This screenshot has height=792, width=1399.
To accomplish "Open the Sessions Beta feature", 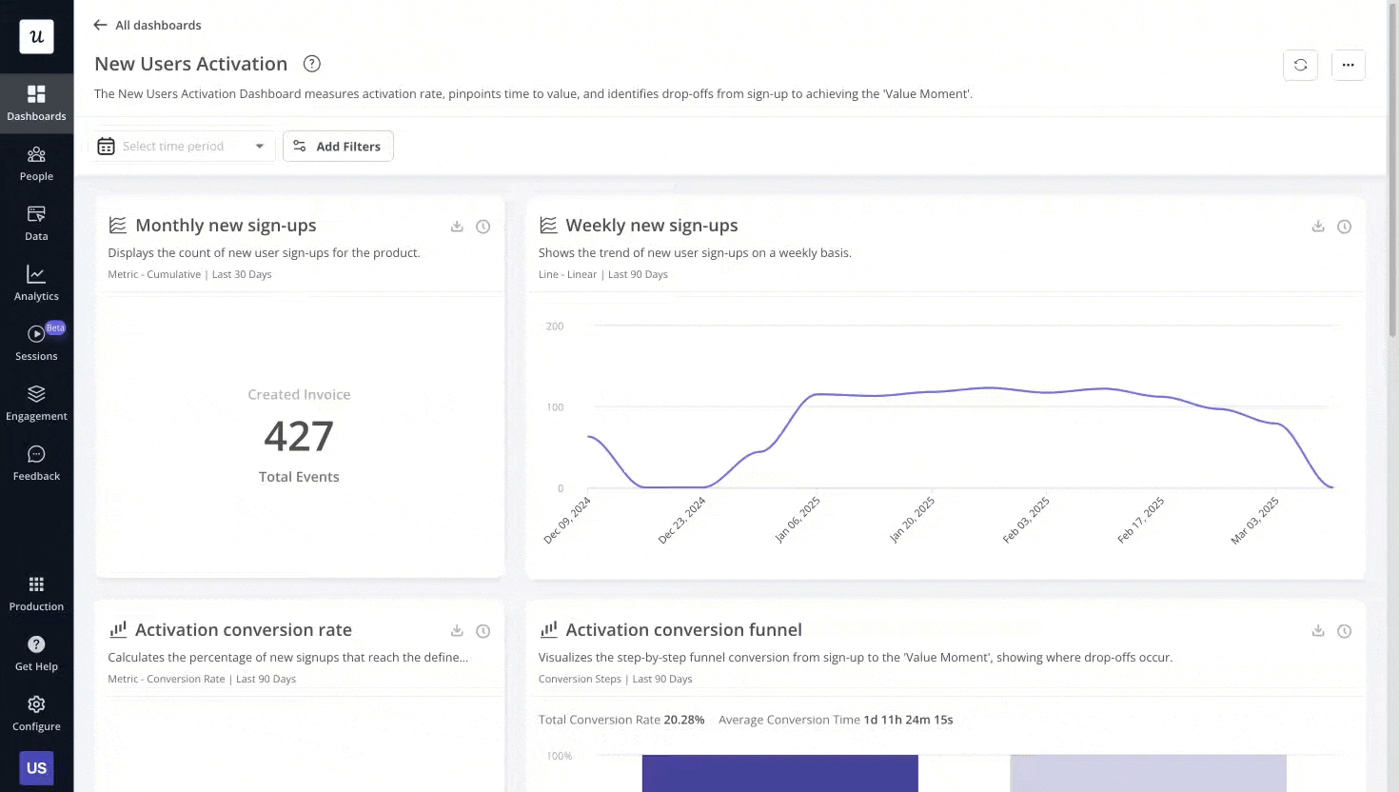I will [x=36, y=343].
